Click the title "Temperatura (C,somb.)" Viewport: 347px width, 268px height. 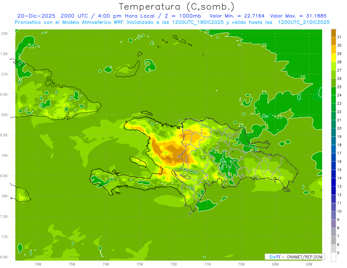(177, 7)
